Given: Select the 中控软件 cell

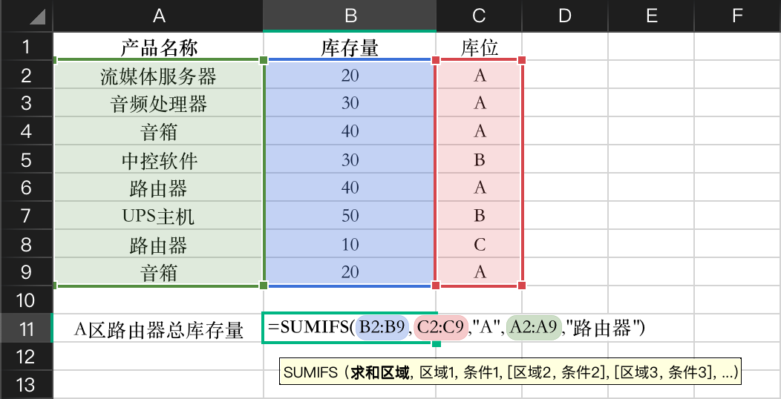Looking at the screenshot, I should coord(158,159).
